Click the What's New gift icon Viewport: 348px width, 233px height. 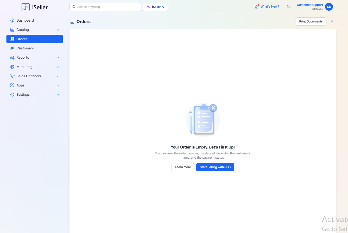pyautogui.click(x=257, y=7)
